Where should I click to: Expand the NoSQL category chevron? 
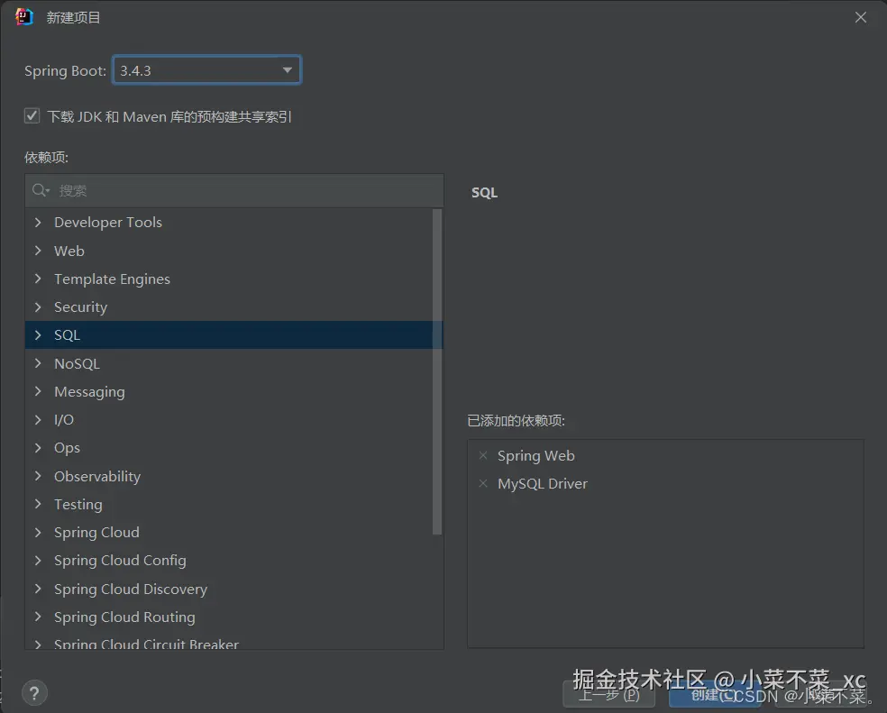(38, 363)
